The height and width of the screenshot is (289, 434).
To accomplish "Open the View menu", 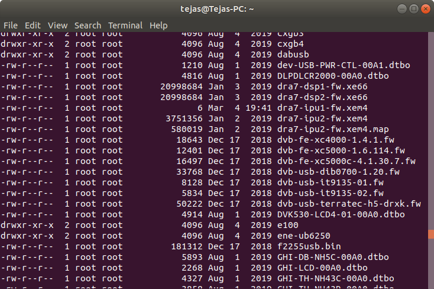I will pyautogui.click(x=57, y=25).
